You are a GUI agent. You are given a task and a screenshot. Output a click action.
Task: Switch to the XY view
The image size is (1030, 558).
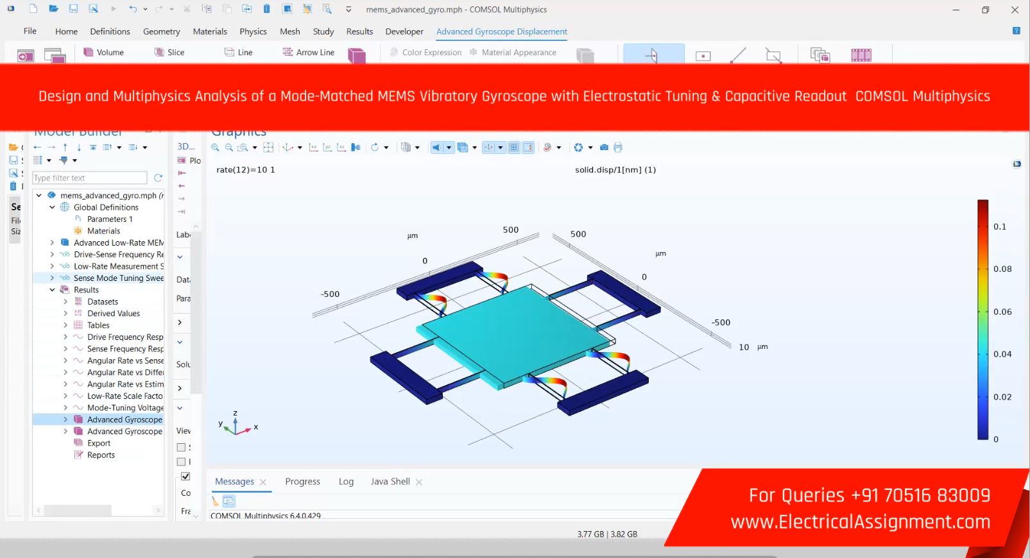click(x=313, y=148)
